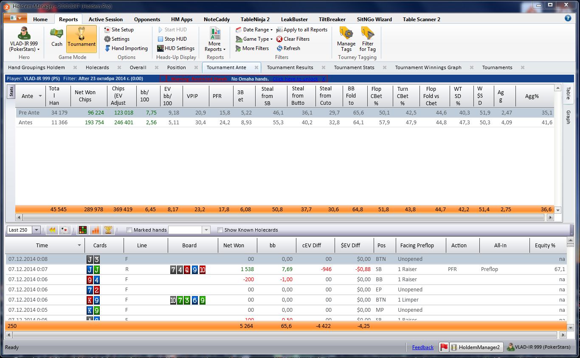580x358 pixels.
Task: Enable the Marked hands checkbox
Action: [x=130, y=230]
